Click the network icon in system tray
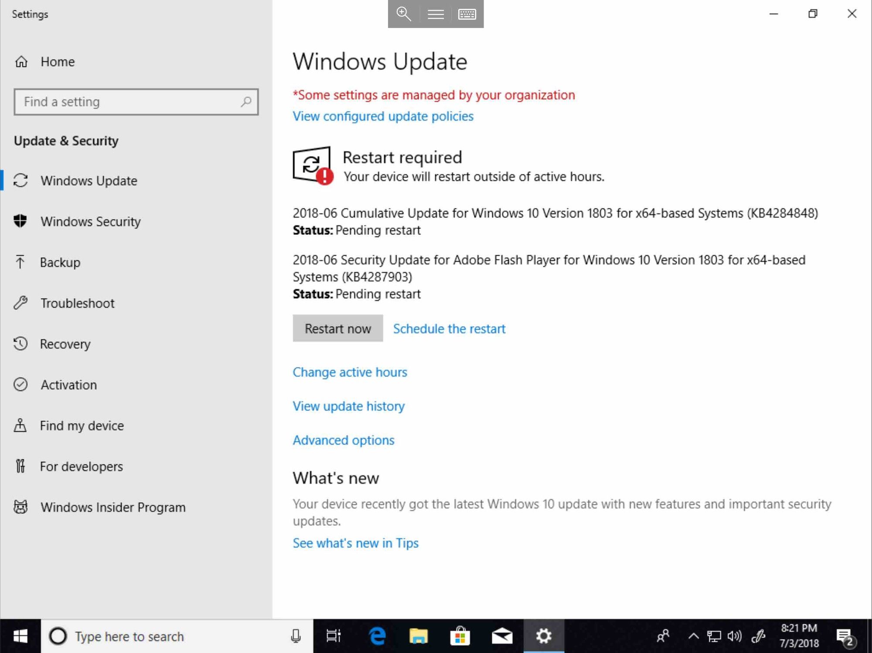 (x=714, y=636)
